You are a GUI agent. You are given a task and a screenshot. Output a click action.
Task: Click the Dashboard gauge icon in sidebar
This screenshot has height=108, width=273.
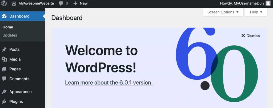tap(4, 16)
